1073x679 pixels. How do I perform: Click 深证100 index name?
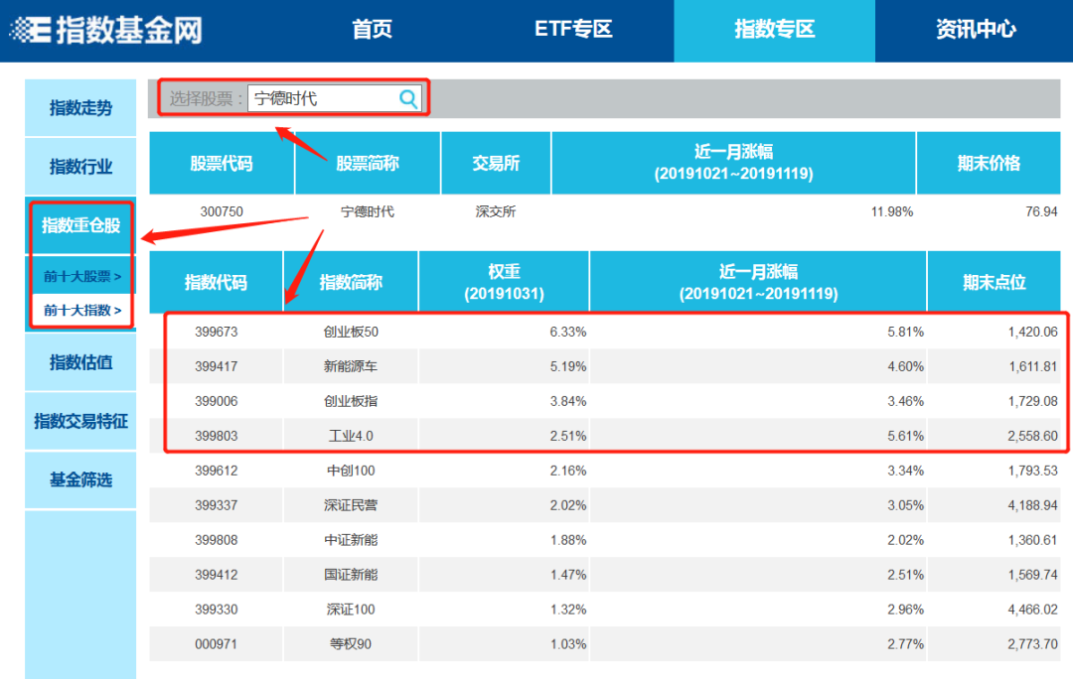[x=351, y=610]
